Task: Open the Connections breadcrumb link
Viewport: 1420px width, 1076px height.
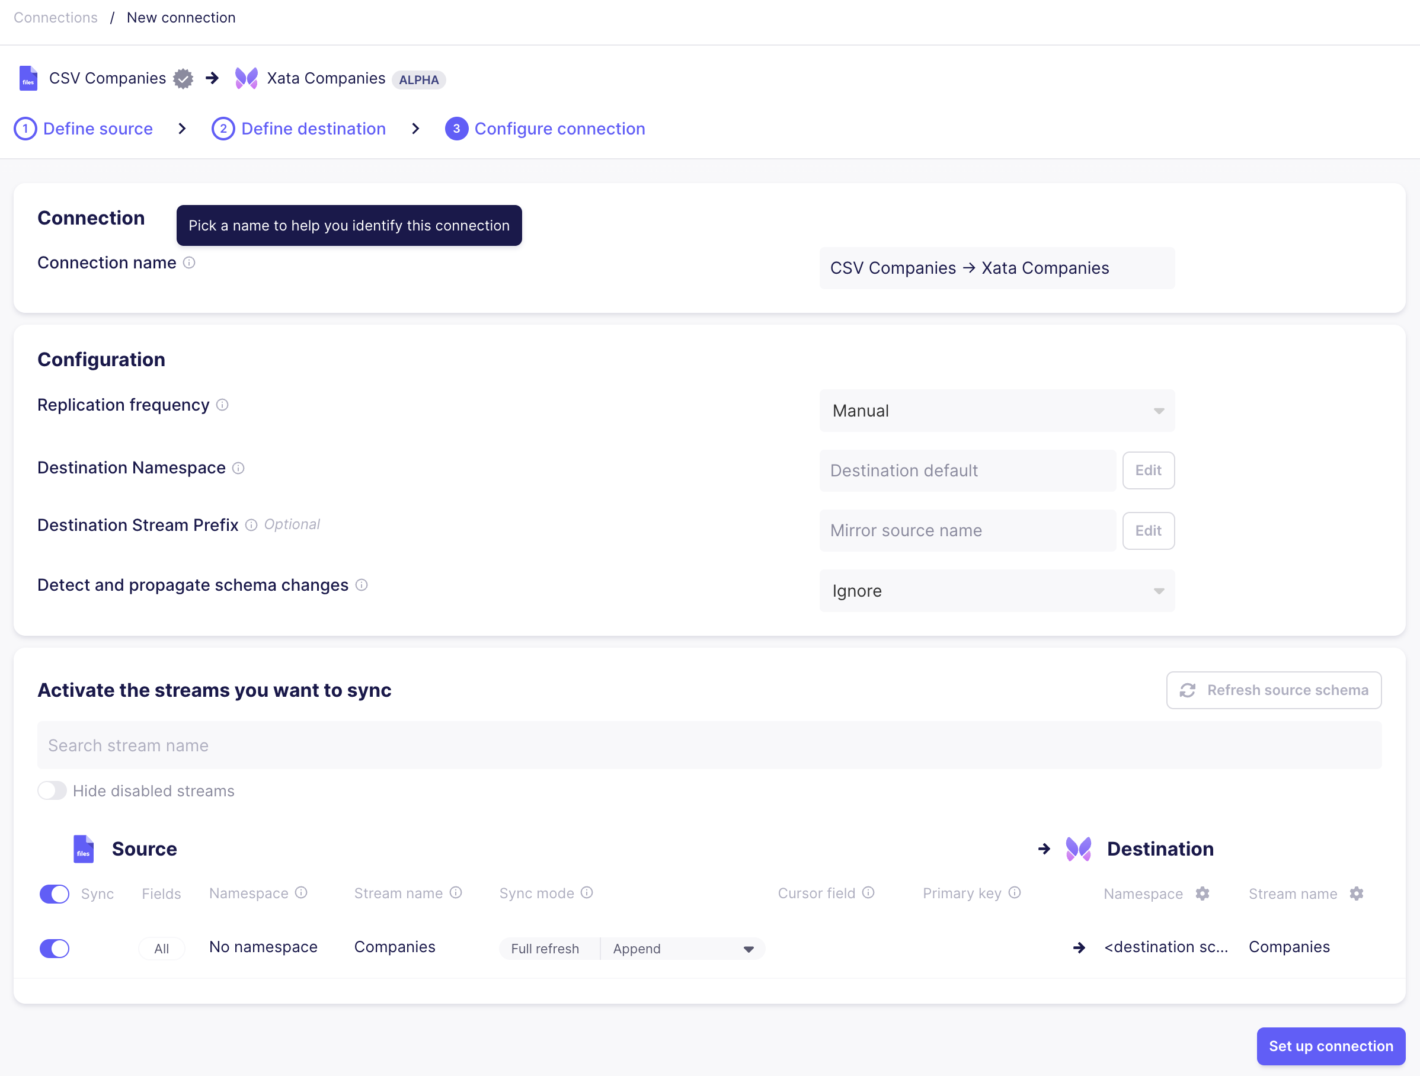Action: [56, 17]
